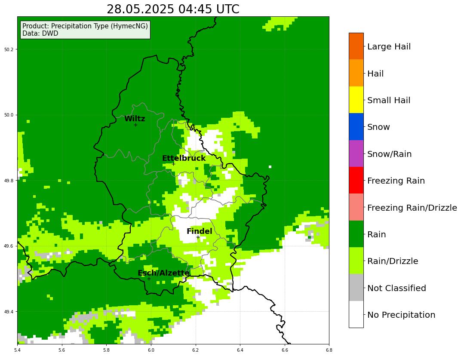Click the orange Hail legend swatch
This screenshot has height=356, width=461.
point(356,73)
